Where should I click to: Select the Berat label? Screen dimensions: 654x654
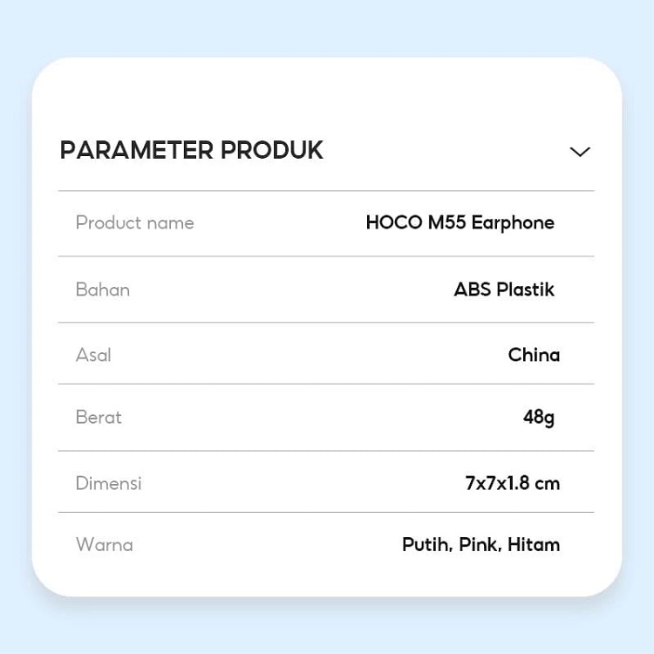pyautogui.click(x=99, y=417)
